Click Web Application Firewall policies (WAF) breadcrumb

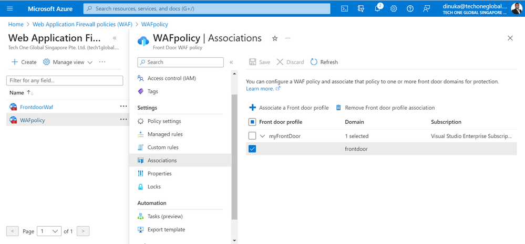pos(83,24)
